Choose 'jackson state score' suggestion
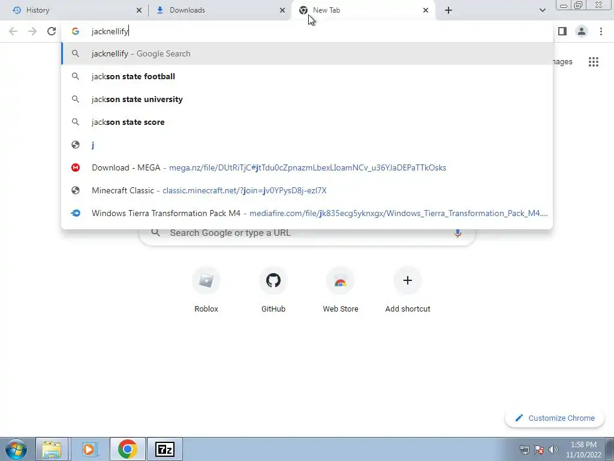 pyautogui.click(x=307, y=122)
